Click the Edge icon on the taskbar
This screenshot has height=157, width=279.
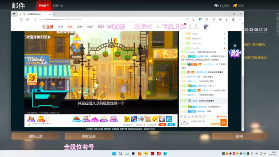[x=165, y=154]
